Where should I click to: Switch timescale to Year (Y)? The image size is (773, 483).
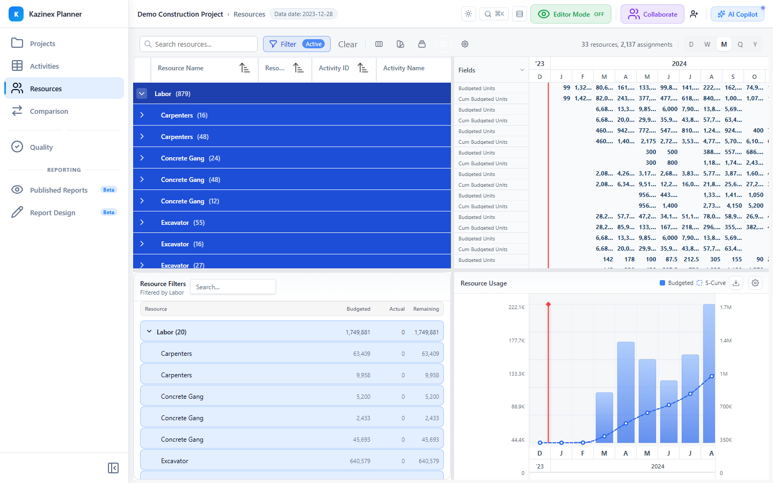[755, 45]
